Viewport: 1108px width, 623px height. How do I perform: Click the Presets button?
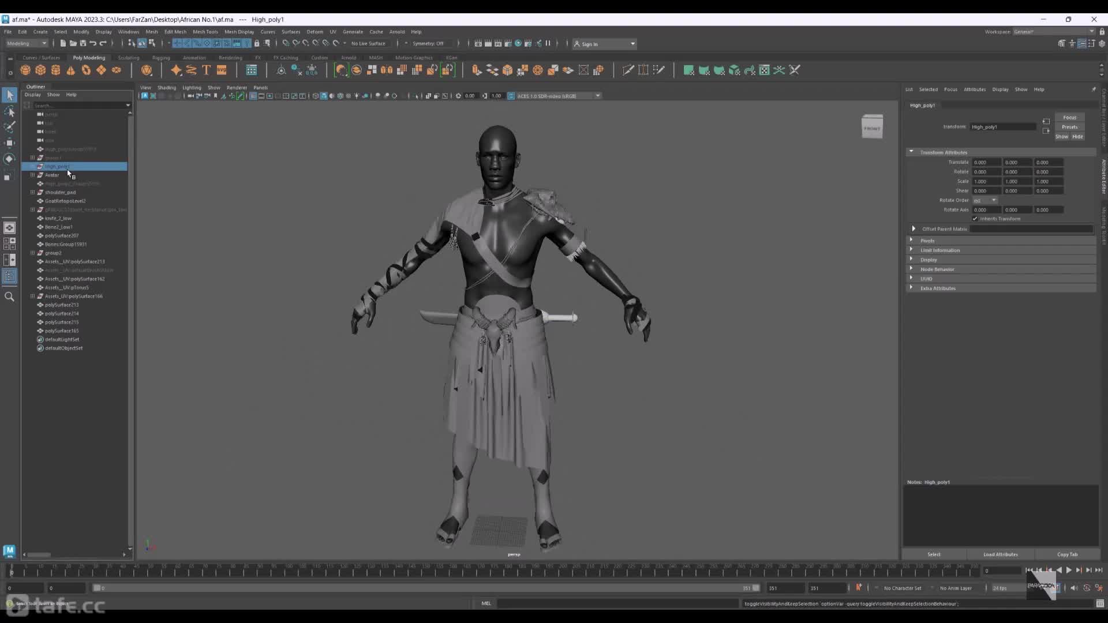(x=1069, y=127)
